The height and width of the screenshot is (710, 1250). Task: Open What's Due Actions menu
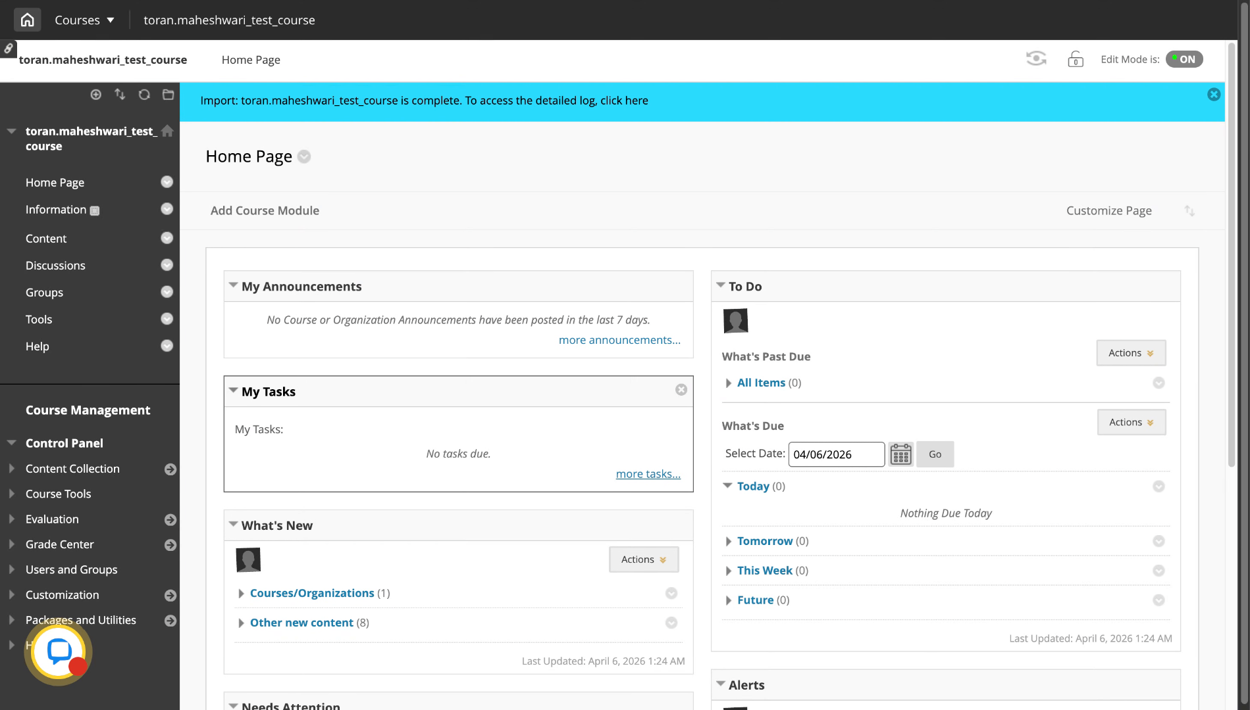tap(1132, 422)
